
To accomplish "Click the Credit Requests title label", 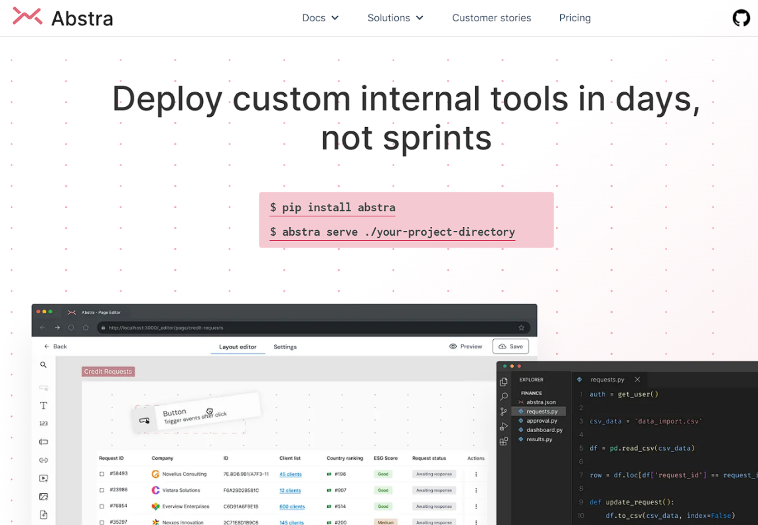I will (108, 371).
